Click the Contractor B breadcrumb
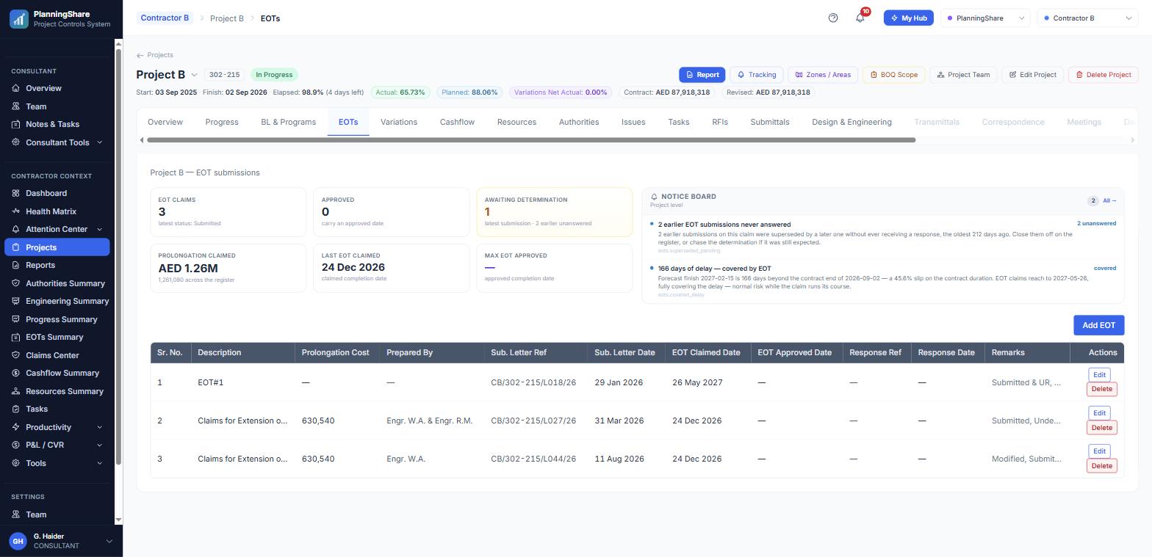This screenshot has width=1152, height=557. (x=165, y=18)
